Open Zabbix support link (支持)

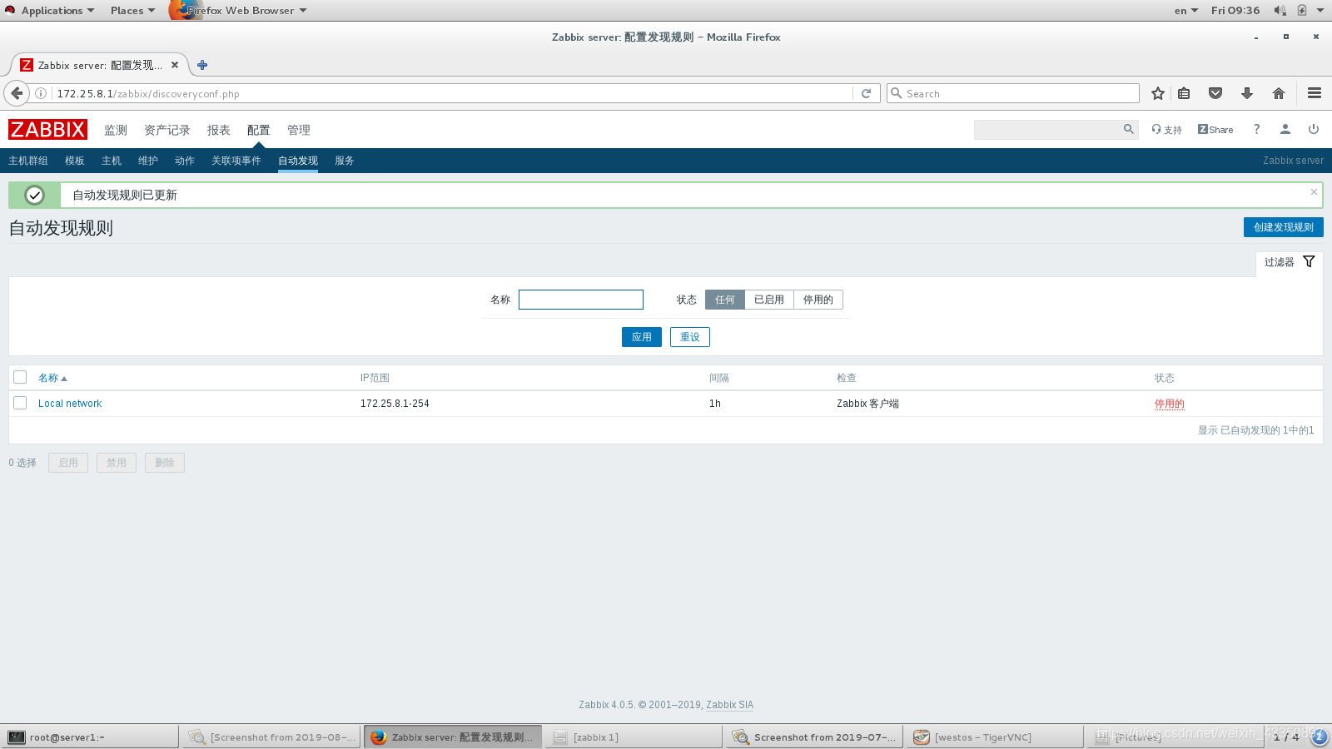(x=1167, y=130)
